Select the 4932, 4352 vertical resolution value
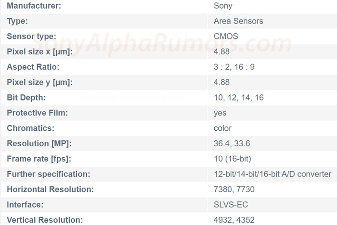 pyautogui.click(x=234, y=220)
